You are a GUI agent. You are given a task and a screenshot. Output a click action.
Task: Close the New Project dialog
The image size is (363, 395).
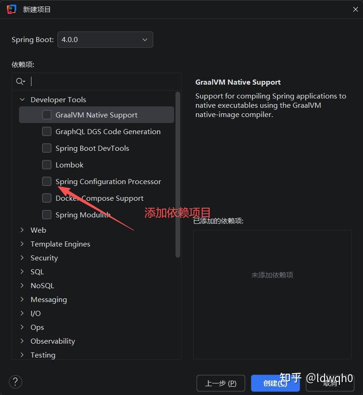pyautogui.click(x=355, y=9)
